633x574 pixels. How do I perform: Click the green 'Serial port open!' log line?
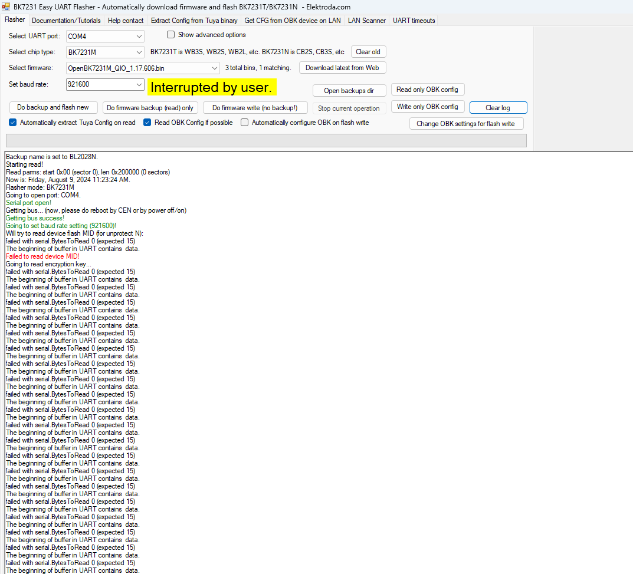(x=29, y=203)
